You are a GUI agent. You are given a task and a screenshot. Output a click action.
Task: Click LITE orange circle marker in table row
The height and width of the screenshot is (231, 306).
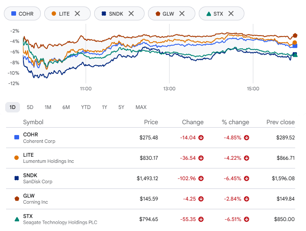[x=16, y=158]
